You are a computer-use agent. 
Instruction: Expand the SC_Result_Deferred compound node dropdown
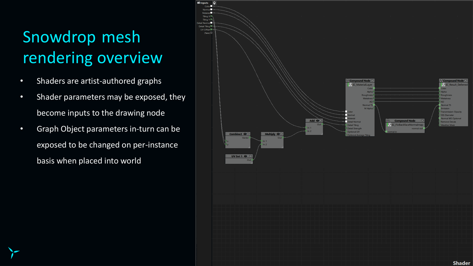466,80
